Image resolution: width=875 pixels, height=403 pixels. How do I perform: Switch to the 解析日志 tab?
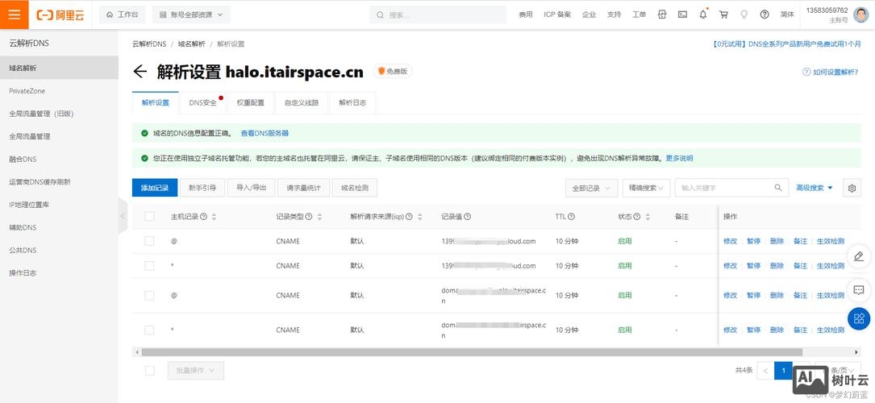coord(352,103)
